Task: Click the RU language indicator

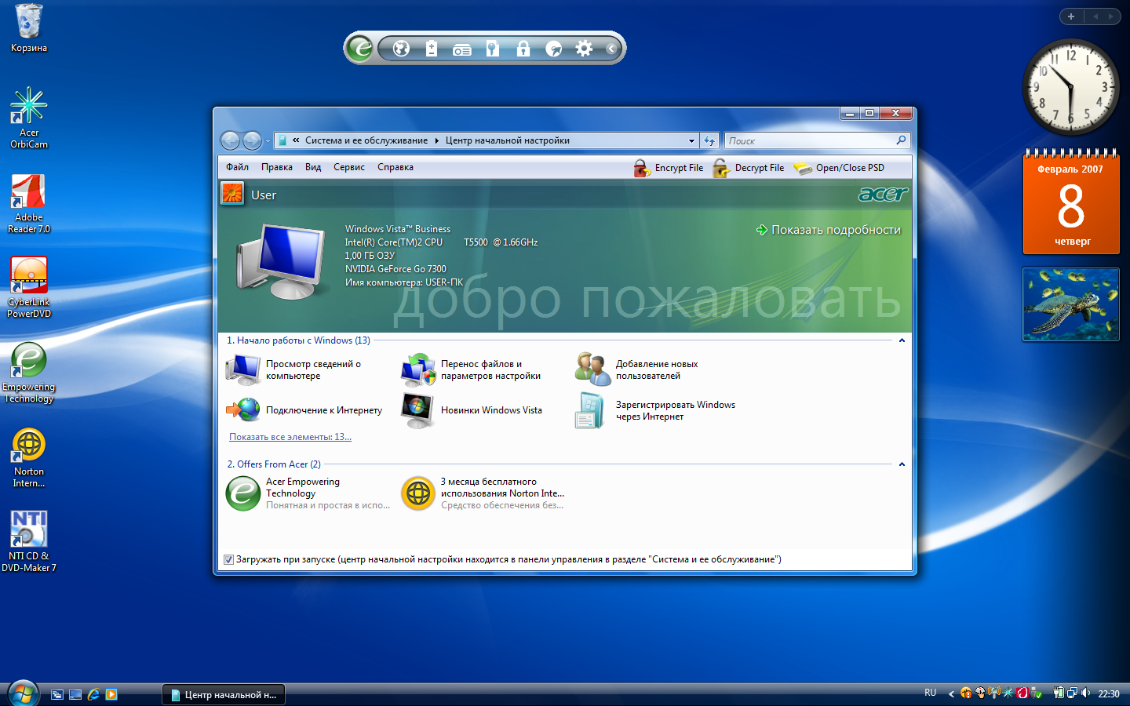Action: (x=931, y=693)
